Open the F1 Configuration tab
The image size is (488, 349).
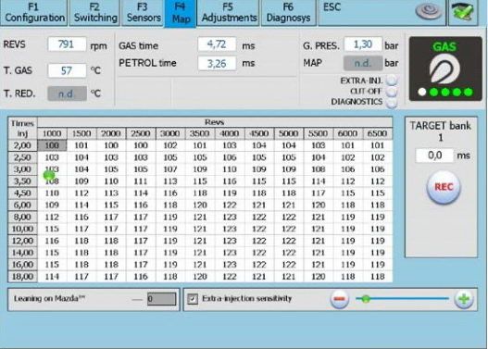[x=34, y=12]
